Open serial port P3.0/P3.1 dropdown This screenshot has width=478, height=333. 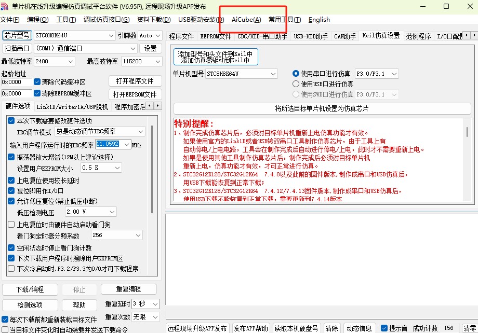tap(377, 74)
